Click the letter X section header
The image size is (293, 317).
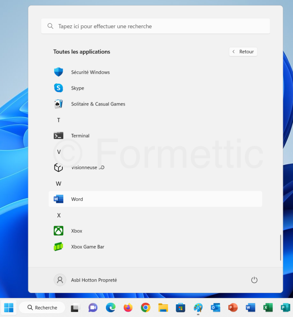coord(58,215)
